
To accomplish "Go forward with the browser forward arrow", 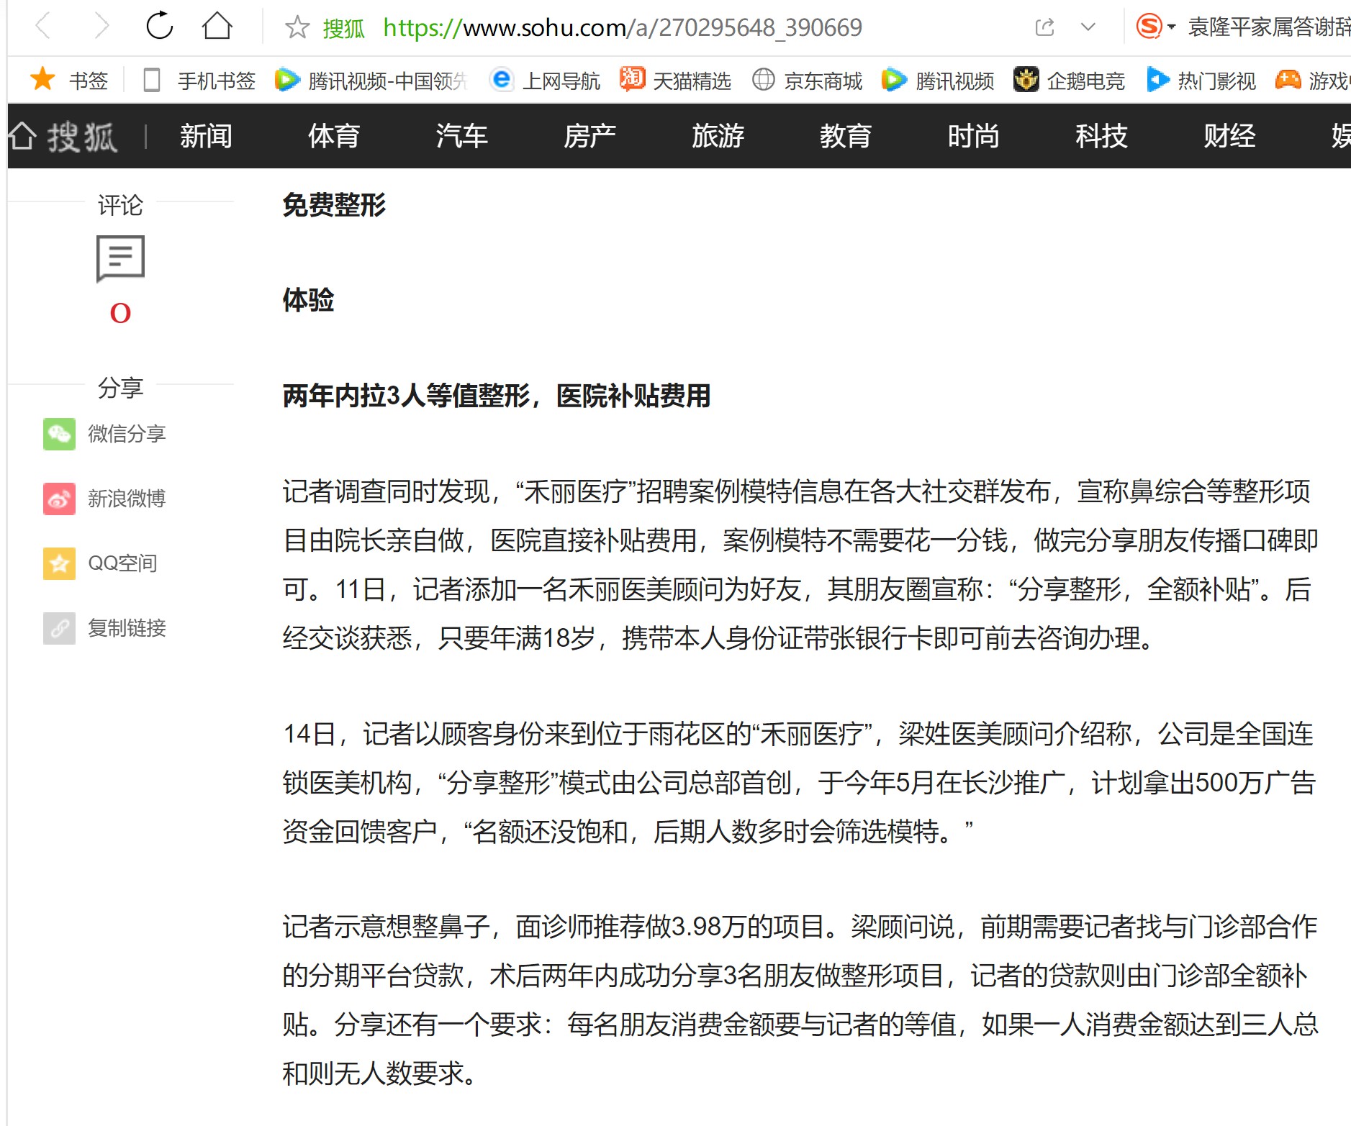I will (101, 27).
